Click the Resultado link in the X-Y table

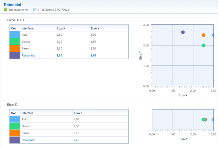point(28,55)
